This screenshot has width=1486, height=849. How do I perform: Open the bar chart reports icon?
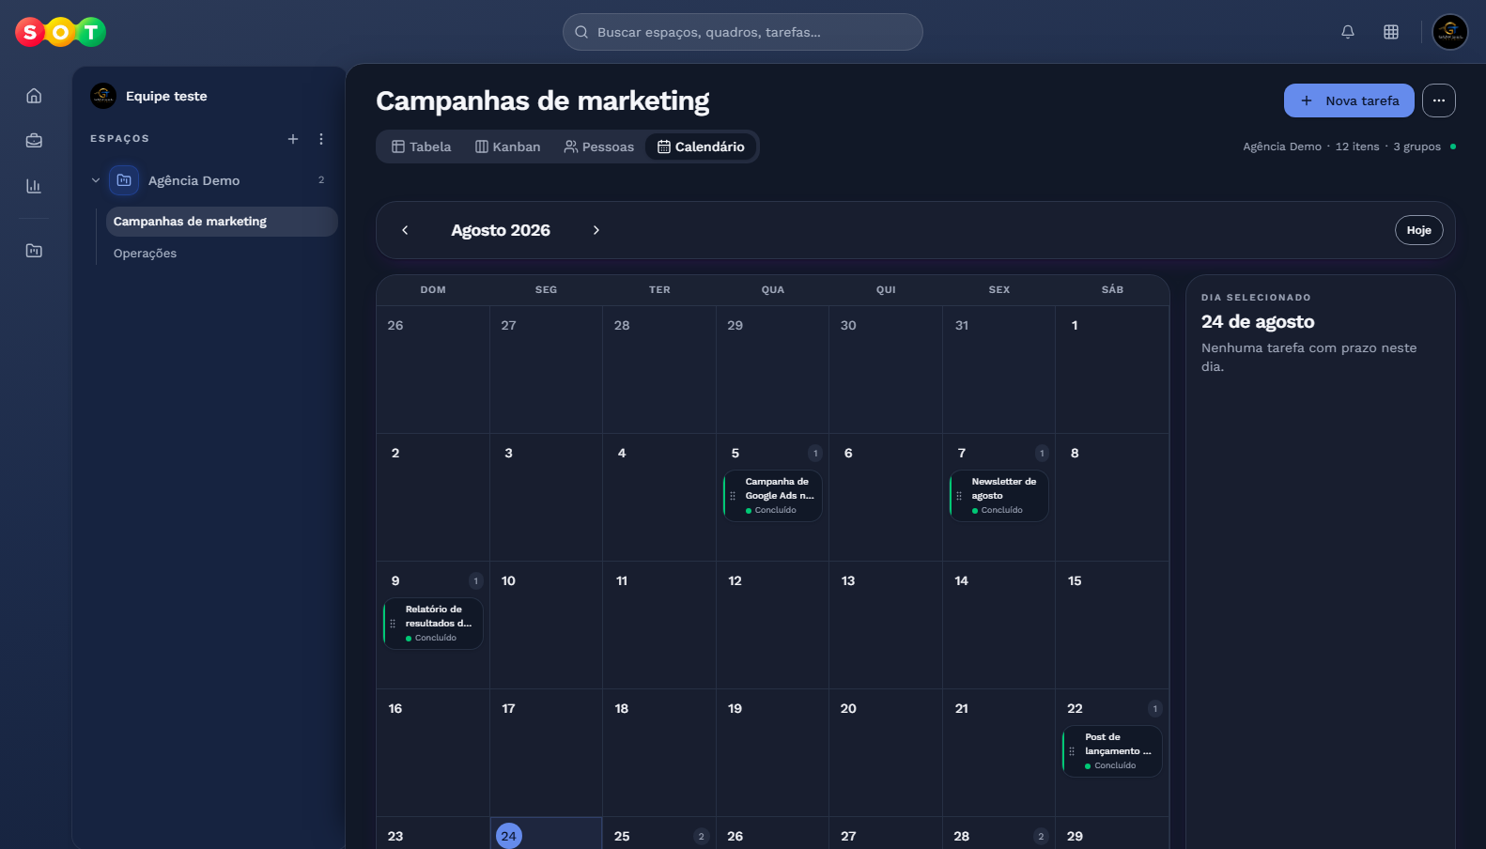coord(34,186)
